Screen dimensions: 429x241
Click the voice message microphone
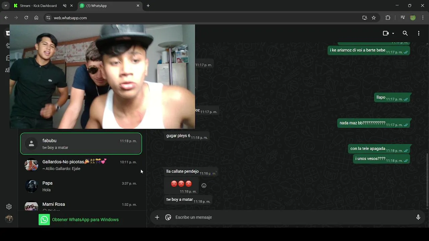point(418,217)
